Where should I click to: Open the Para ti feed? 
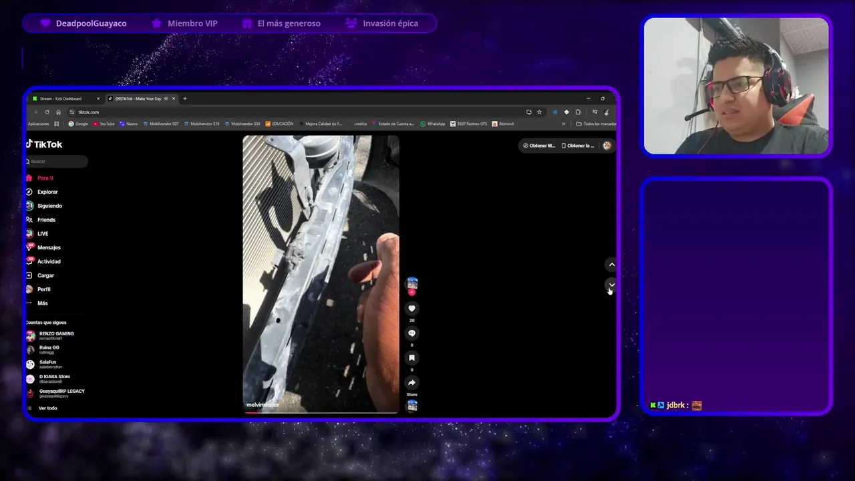click(45, 178)
